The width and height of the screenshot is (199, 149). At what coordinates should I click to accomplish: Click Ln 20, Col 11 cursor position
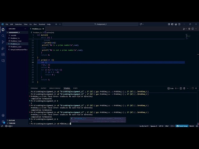point(144,126)
